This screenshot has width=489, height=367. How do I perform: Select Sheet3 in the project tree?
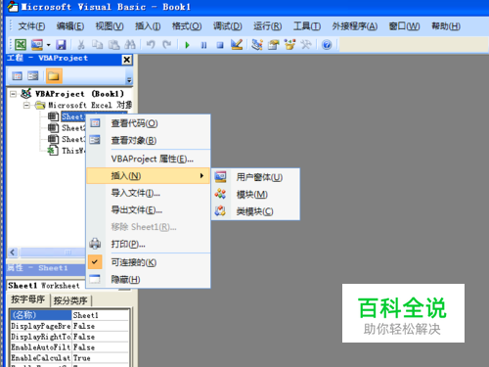[73, 139]
